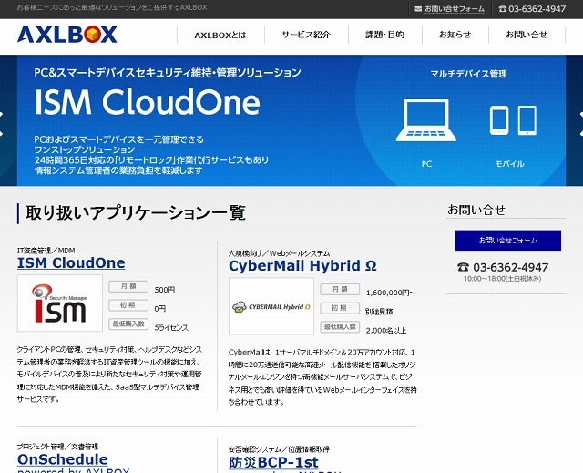
Task: Click the 月額 label under CyberMail Hybrid
Action: tap(340, 289)
